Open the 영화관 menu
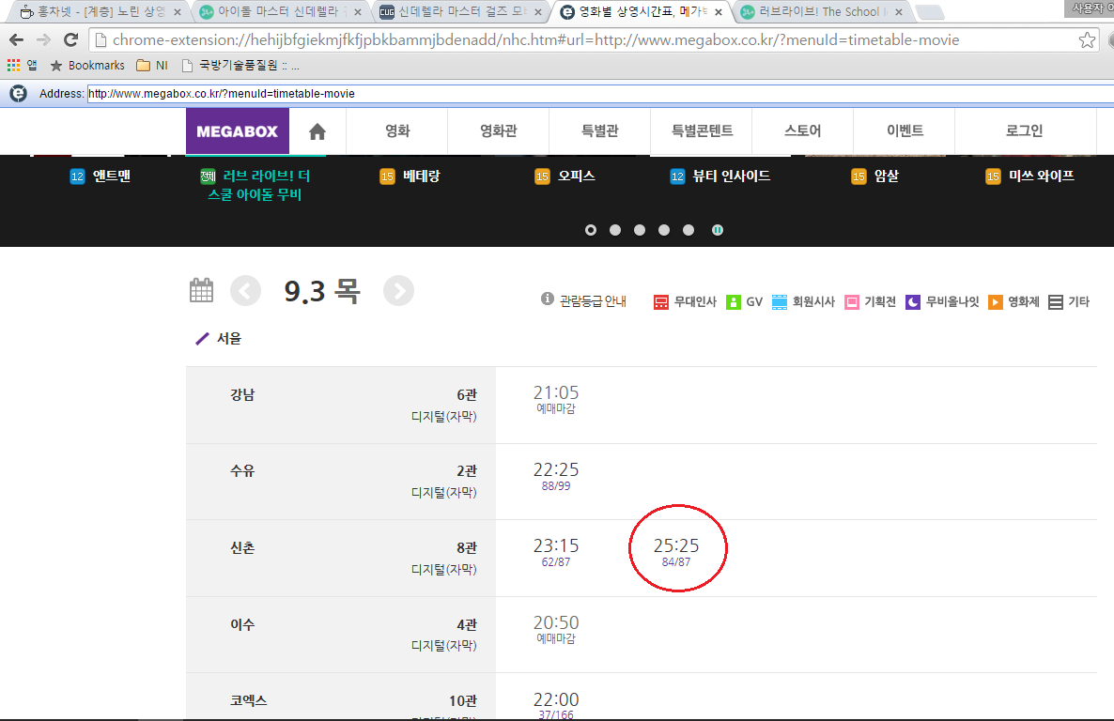This screenshot has height=721, width=1114. click(x=499, y=130)
